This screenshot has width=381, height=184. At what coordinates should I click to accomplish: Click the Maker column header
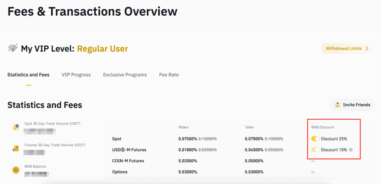coord(184,127)
